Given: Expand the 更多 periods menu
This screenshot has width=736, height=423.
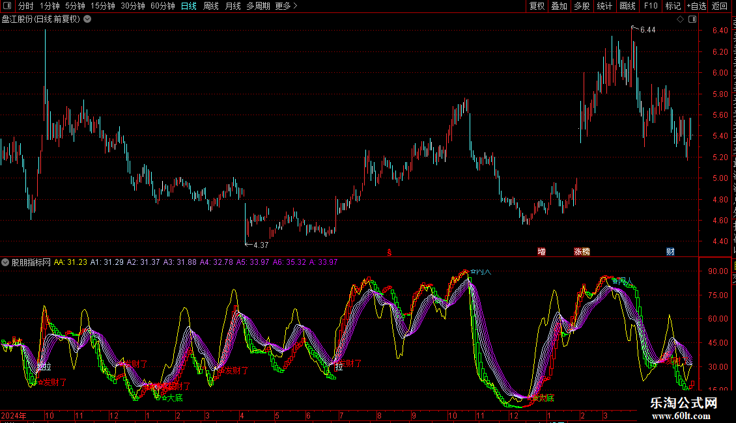Looking at the screenshot, I should (x=286, y=6).
